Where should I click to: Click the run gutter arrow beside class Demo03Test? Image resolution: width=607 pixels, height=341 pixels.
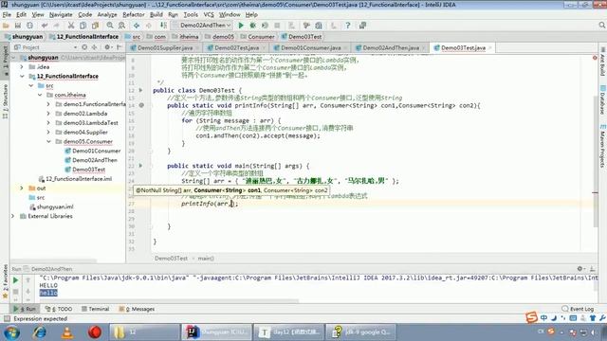(141, 90)
